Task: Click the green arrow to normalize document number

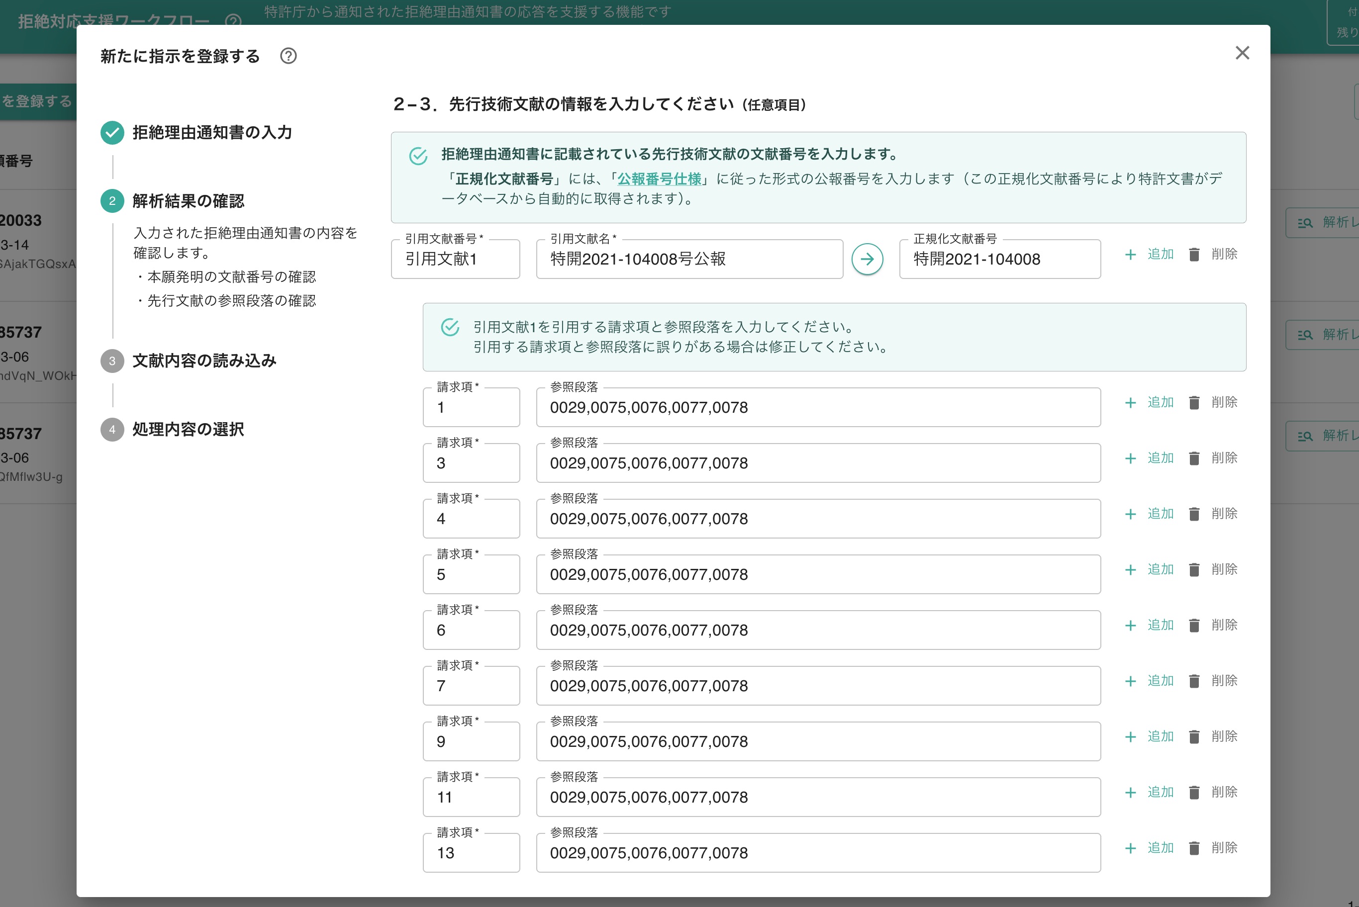Action: (867, 259)
